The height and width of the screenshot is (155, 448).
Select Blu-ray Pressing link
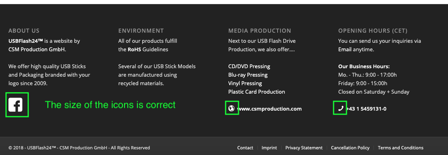click(248, 75)
